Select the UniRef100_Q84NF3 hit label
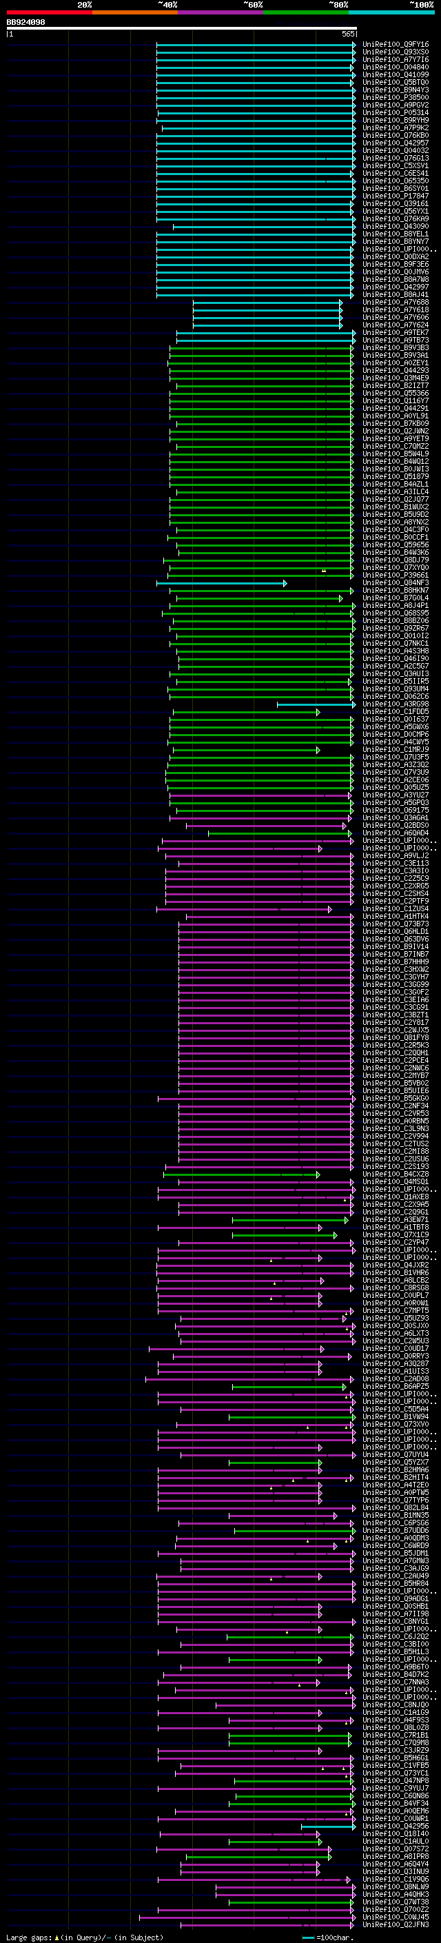The width and height of the screenshot is (441, 1943). coord(396,583)
